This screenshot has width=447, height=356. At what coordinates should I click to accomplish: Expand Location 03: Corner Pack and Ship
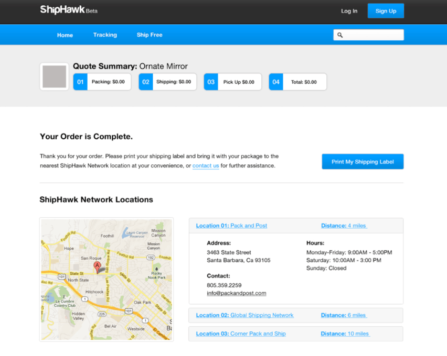(x=241, y=333)
